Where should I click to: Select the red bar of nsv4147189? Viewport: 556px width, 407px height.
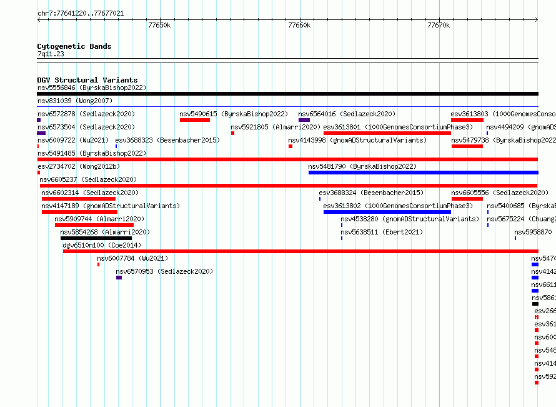click(79, 212)
